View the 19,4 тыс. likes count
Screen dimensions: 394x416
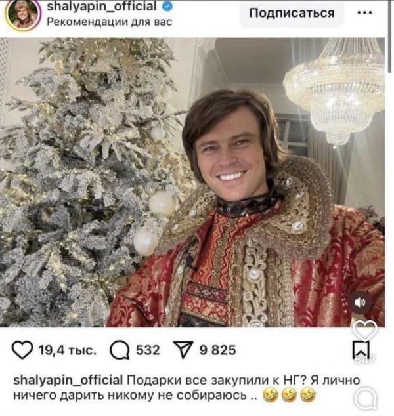[68, 350]
